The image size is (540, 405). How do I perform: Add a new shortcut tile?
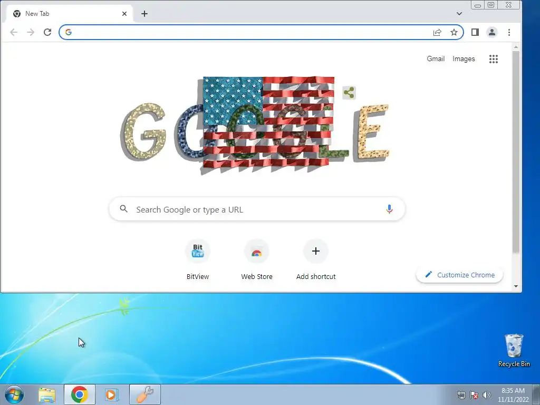[x=316, y=260]
